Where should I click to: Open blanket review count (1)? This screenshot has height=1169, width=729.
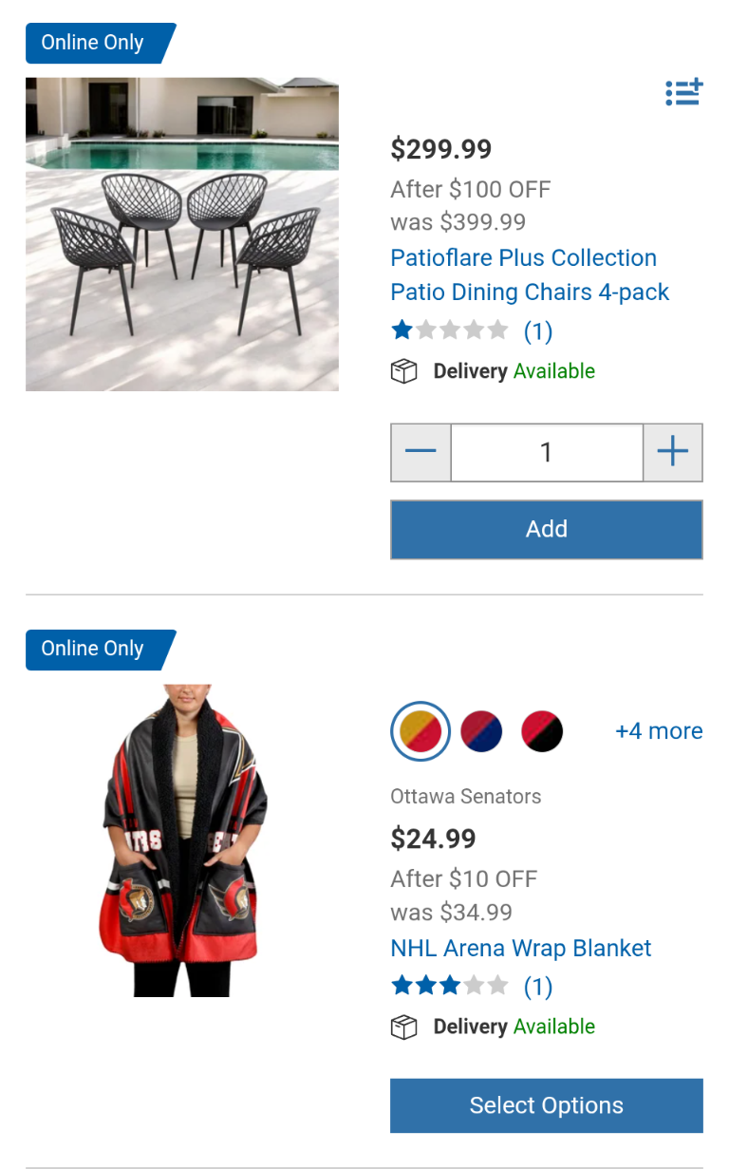[x=538, y=987]
